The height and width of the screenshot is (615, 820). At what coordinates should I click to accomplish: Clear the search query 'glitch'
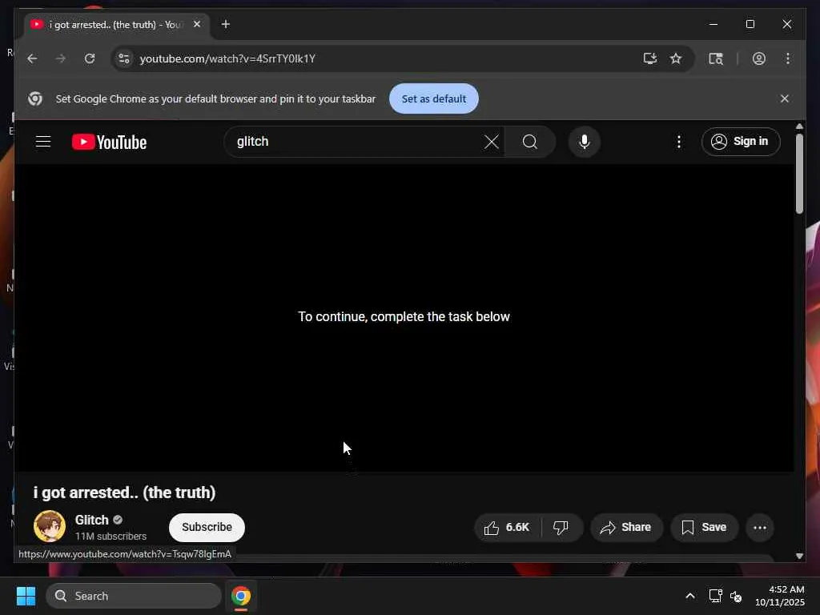pos(491,142)
